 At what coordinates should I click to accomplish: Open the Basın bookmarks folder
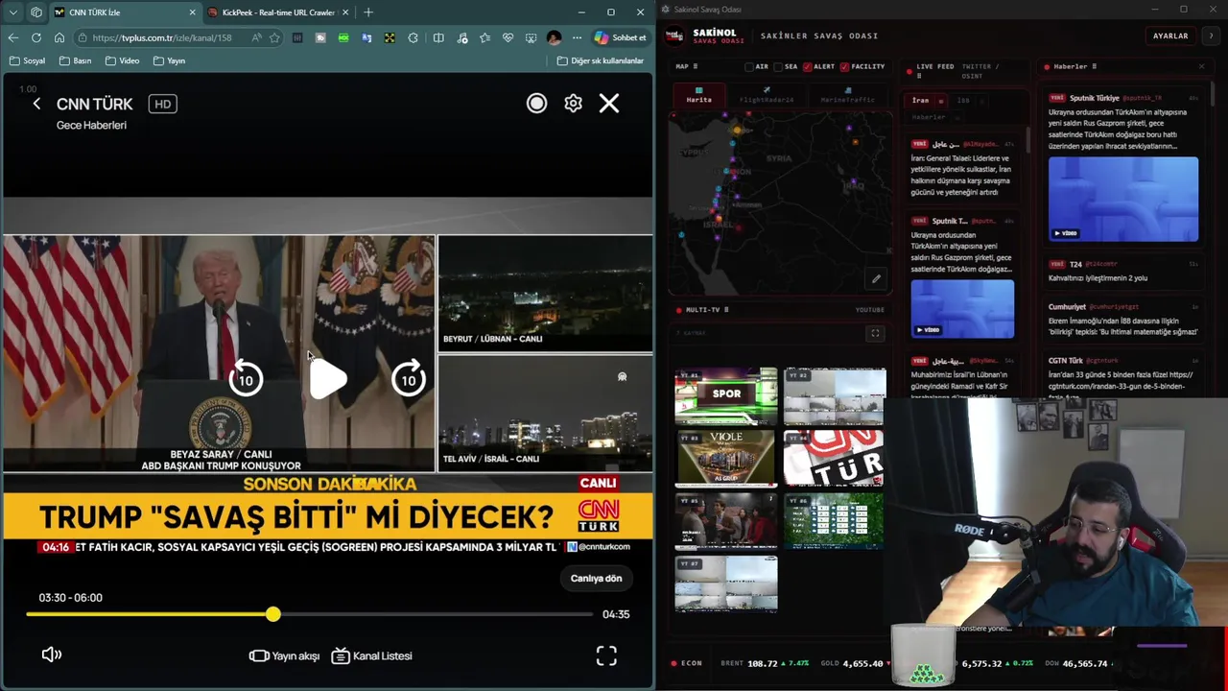click(75, 60)
